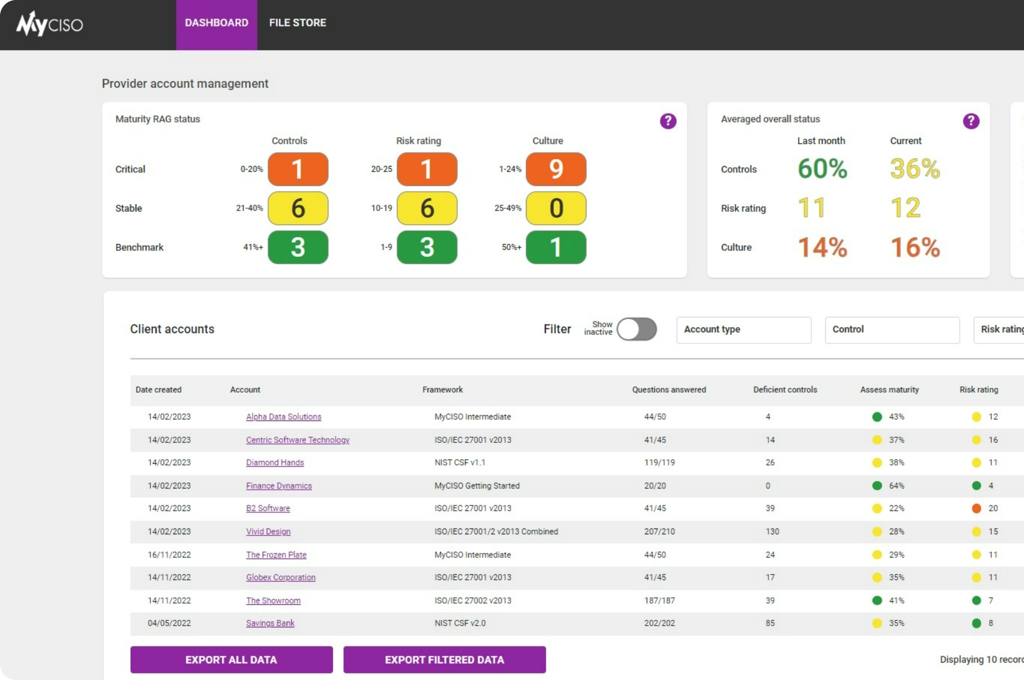Click the MyCISO logo
Image resolution: width=1024 pixels, height=680 pixels.
pyautogui.click(x=50, y=24)
